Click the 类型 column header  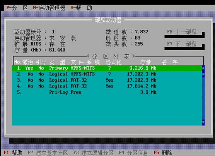pyautogui.click(x=57, y=62)
